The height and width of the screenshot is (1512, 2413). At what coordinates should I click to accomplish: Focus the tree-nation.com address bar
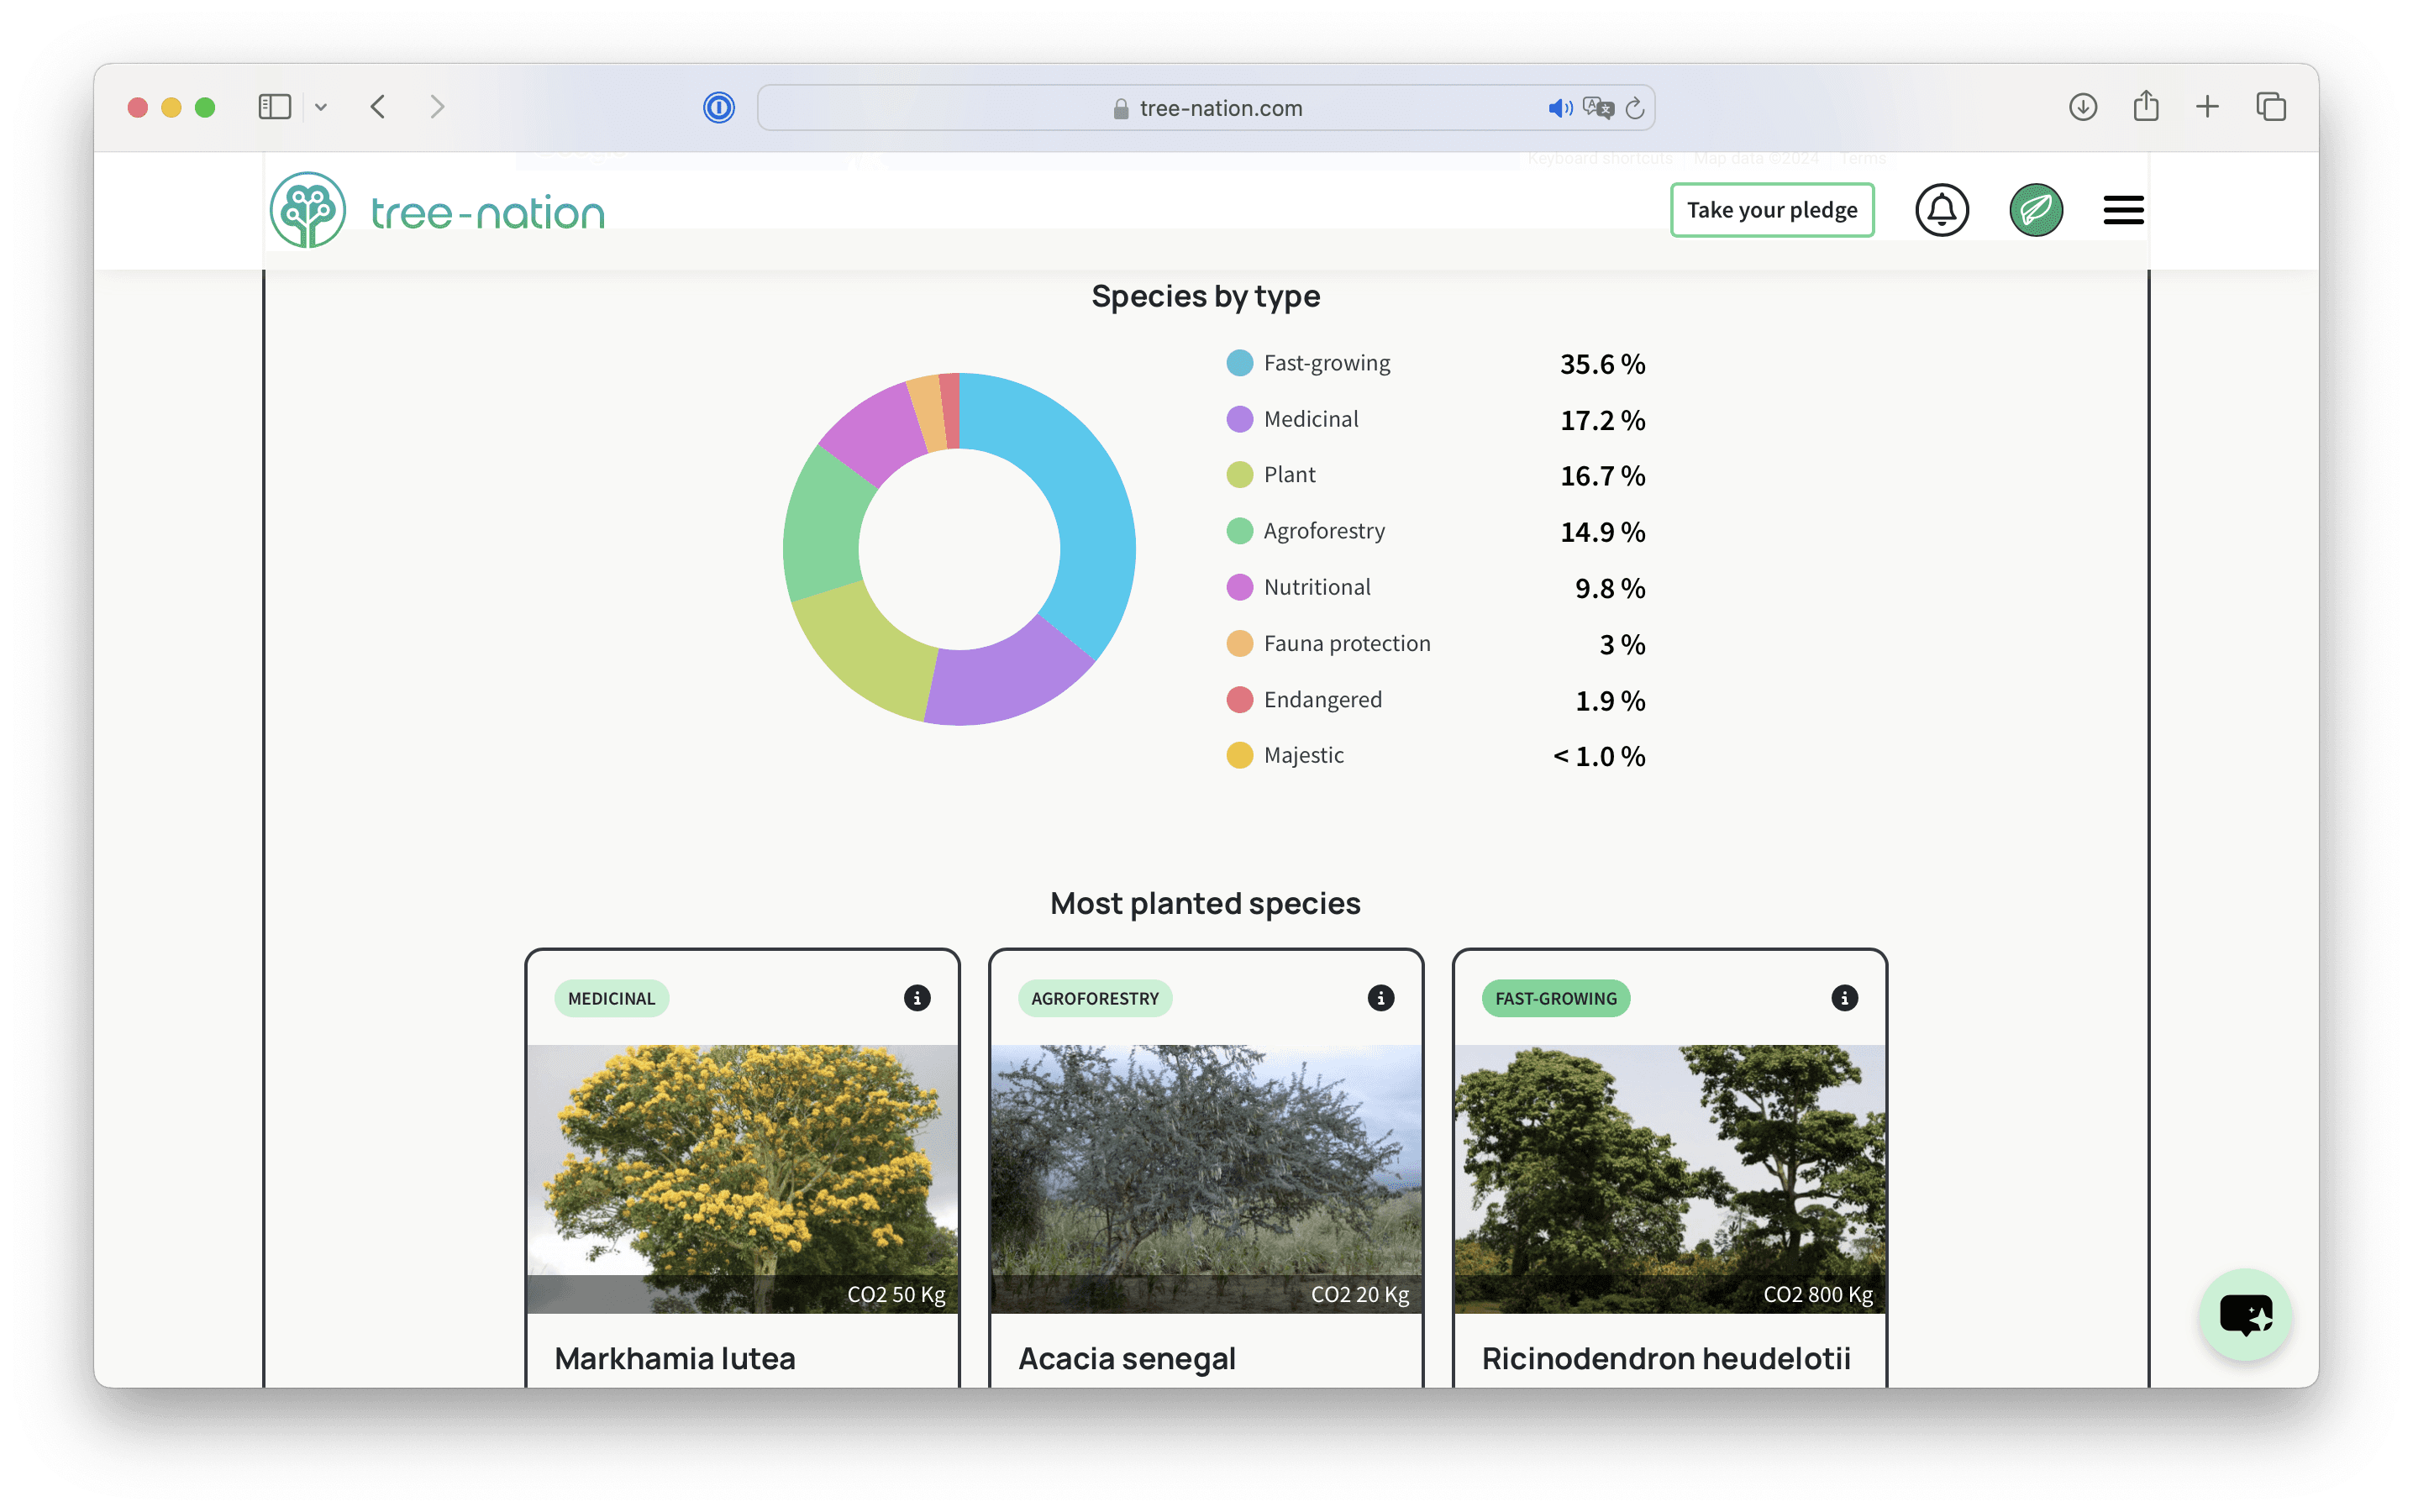point(1206,108)
